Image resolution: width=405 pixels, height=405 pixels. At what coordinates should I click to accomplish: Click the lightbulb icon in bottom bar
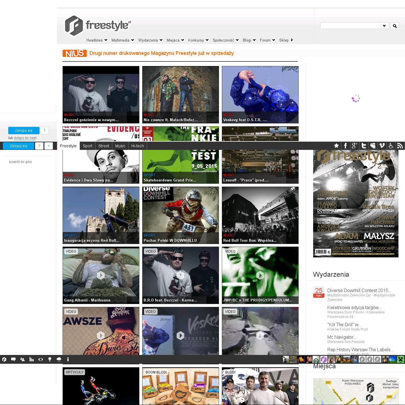click(x=50, y=359)
